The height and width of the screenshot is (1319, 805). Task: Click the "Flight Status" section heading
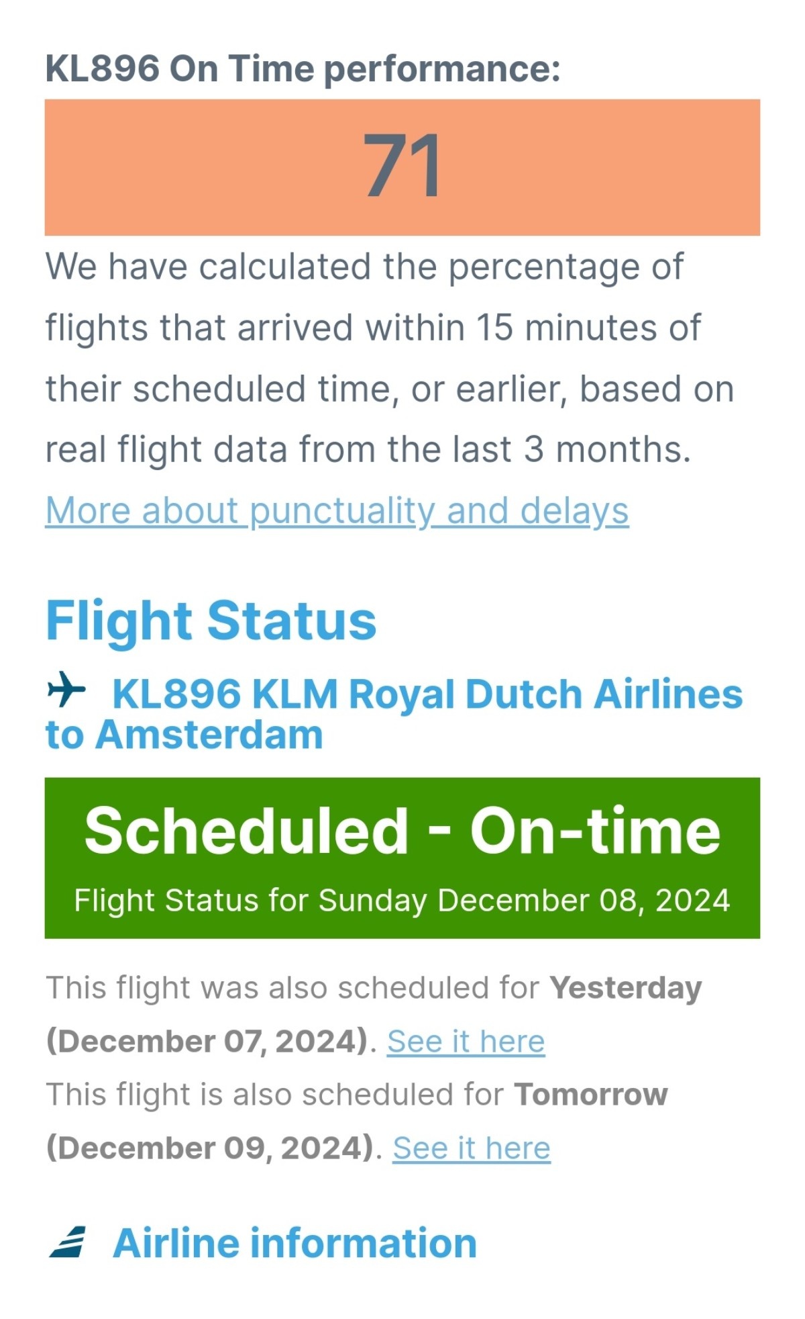211,621
